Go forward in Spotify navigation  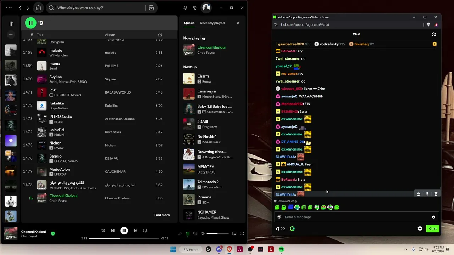(28, 8)
